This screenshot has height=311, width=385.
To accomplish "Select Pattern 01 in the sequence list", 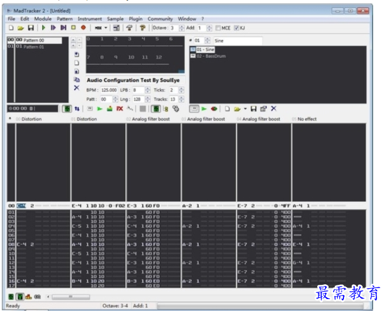I will click(34, 47).
